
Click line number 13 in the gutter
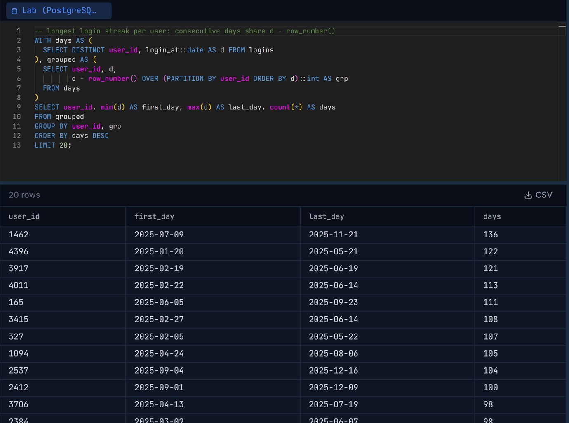pos(16,145)
